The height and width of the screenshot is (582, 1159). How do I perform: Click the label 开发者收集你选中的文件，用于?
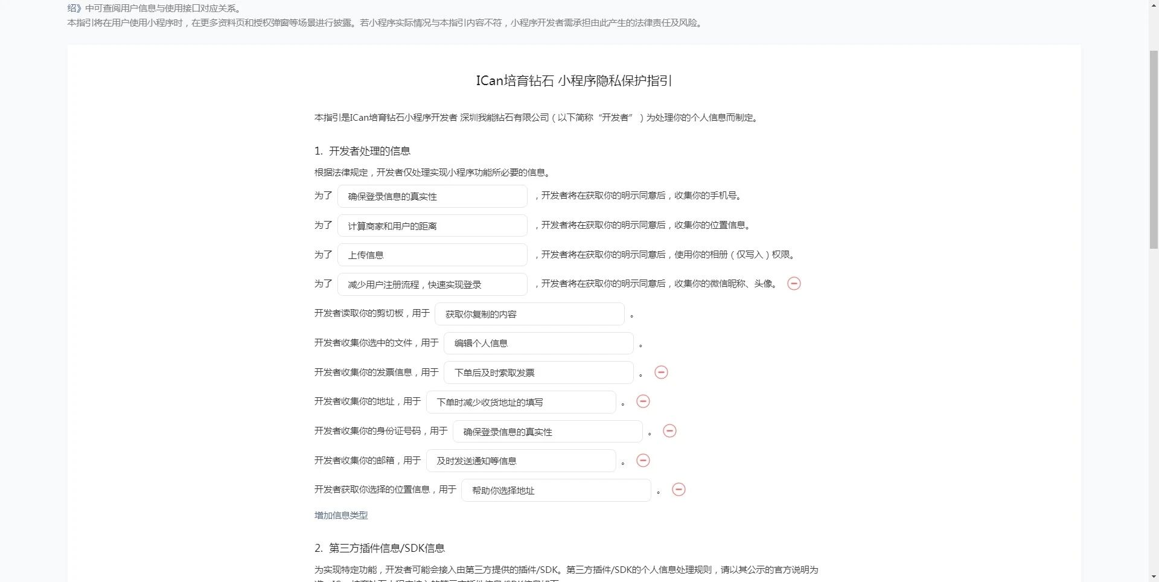tap(377, 343)
